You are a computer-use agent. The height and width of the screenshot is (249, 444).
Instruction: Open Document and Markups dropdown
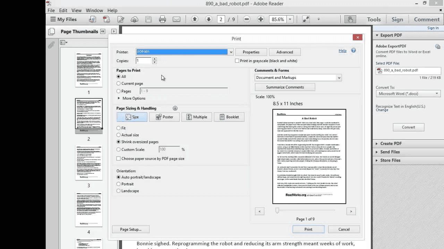(x=298, y=78)
